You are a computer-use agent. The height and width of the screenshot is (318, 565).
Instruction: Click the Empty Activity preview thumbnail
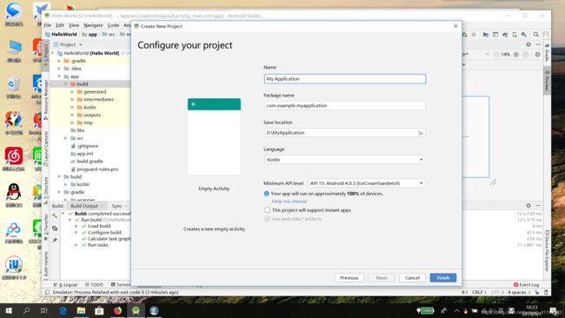coord(214,136)
